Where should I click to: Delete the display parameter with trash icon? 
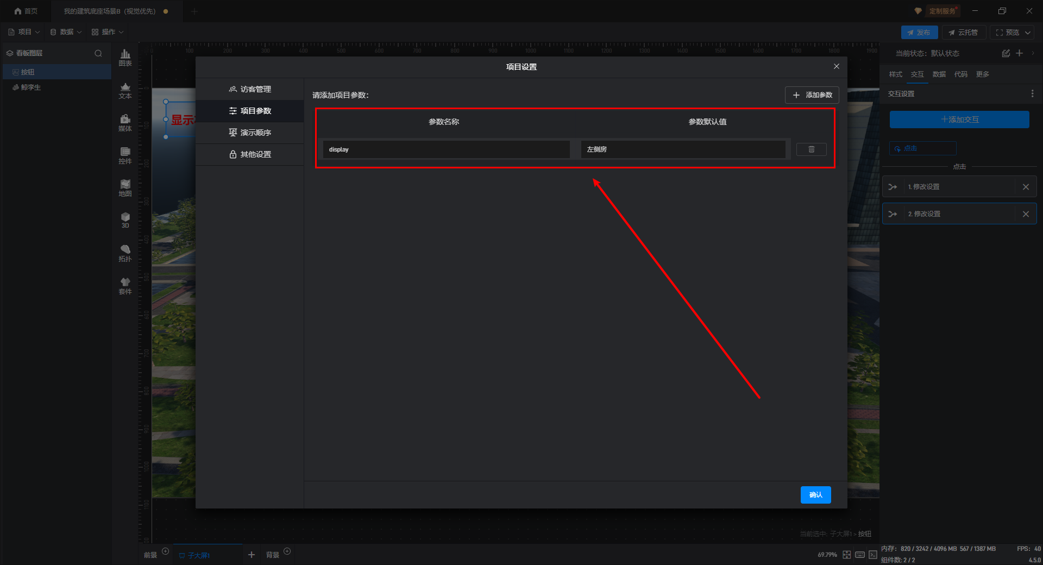click(811, 149)
